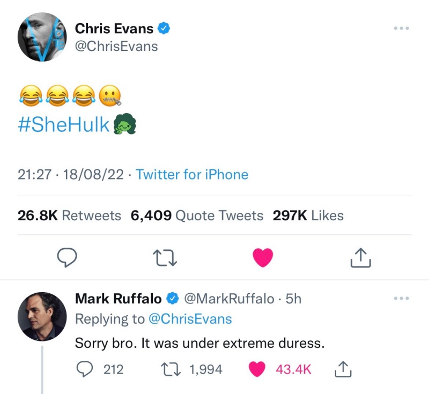This screenshot has height=394, width=429.
Task: Retweet the Chris Evans tweet
Action: [164, 258]
